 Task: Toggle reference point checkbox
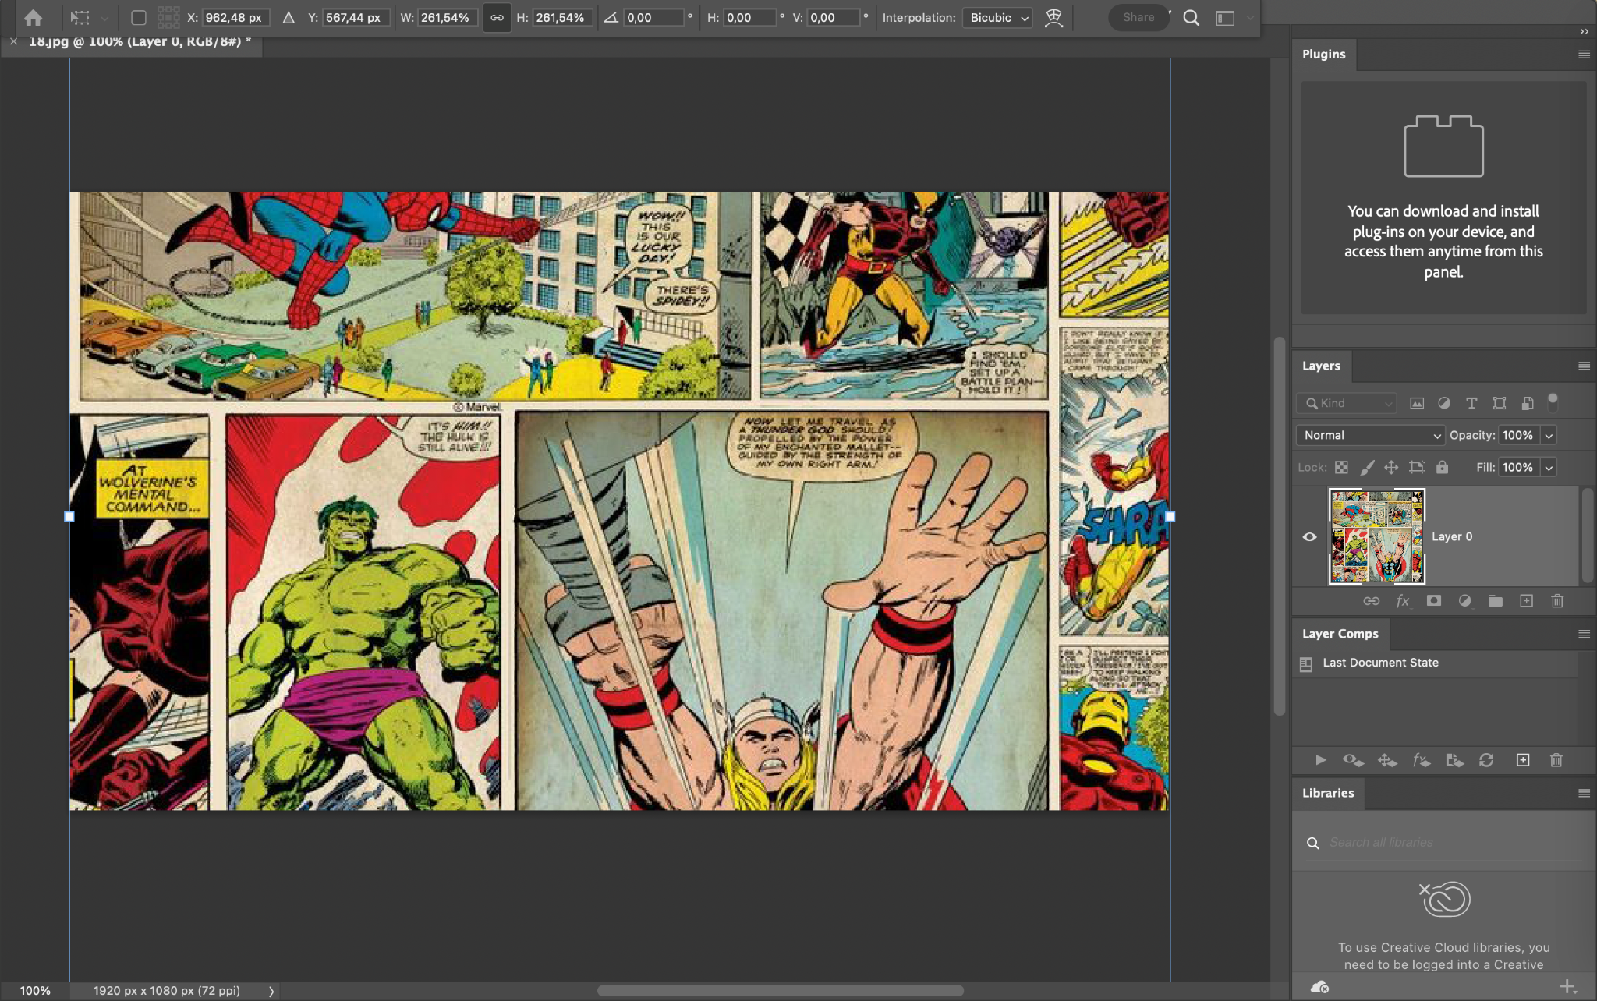(139, 17)
